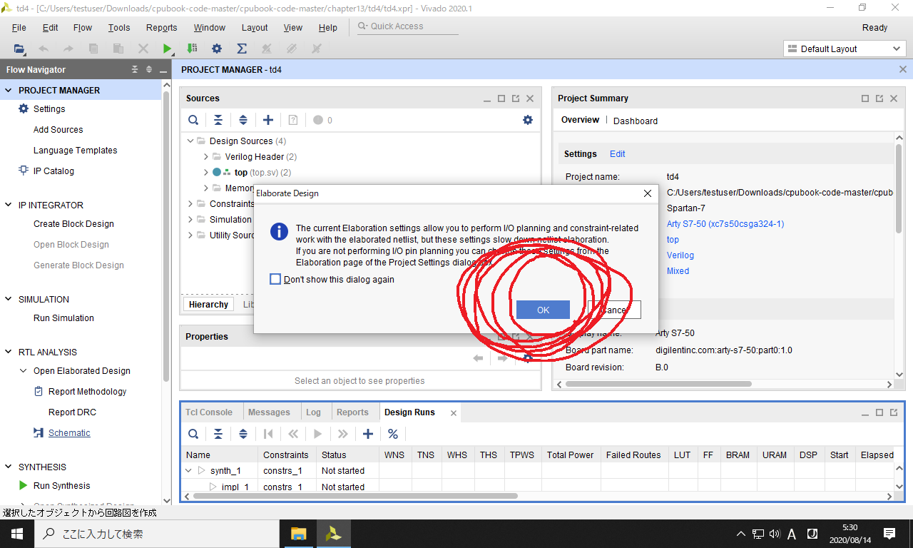Screen dimensions: 913x548
Task: Collapse the PROJECT MANAGER section
Action: pyautogui.click(x=9, y=90)
